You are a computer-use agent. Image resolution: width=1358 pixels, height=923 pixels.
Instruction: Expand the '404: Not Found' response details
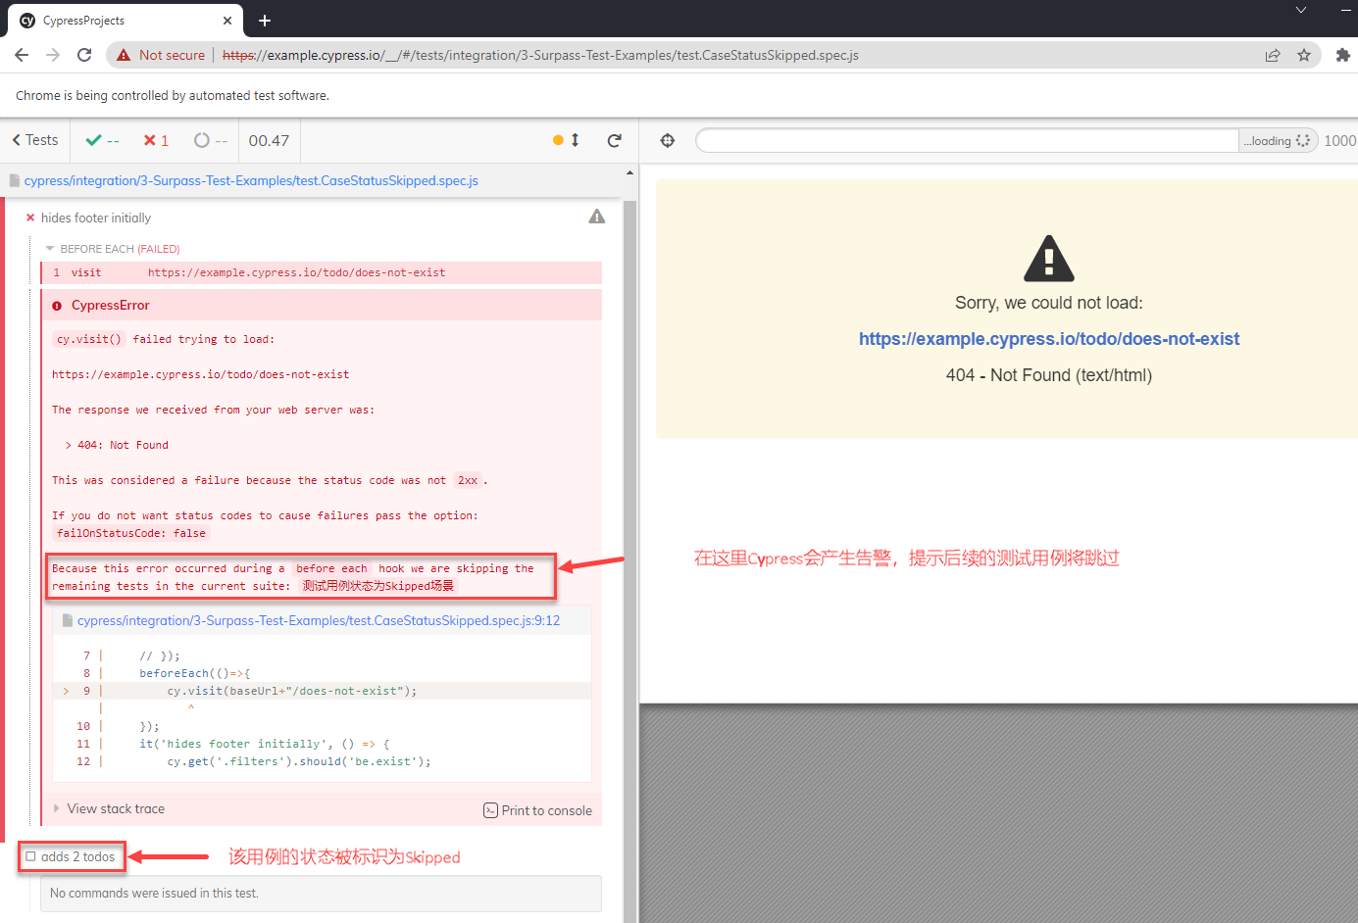pos(118,445)
